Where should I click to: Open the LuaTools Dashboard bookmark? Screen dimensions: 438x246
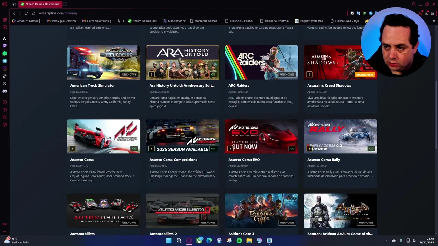(x=240, y=21)
